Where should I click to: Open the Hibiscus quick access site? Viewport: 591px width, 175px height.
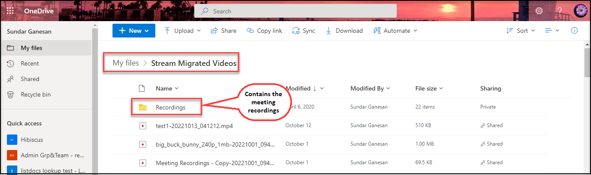point(32,140)
